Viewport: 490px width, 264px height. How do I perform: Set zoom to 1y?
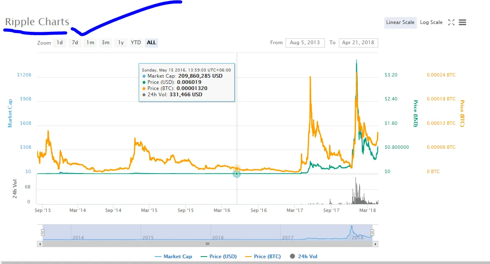click(121, 43)
